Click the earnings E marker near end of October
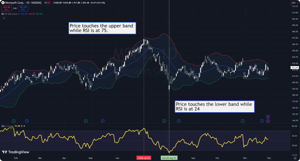This screenshot has width=300, height=161. (243, 121)
